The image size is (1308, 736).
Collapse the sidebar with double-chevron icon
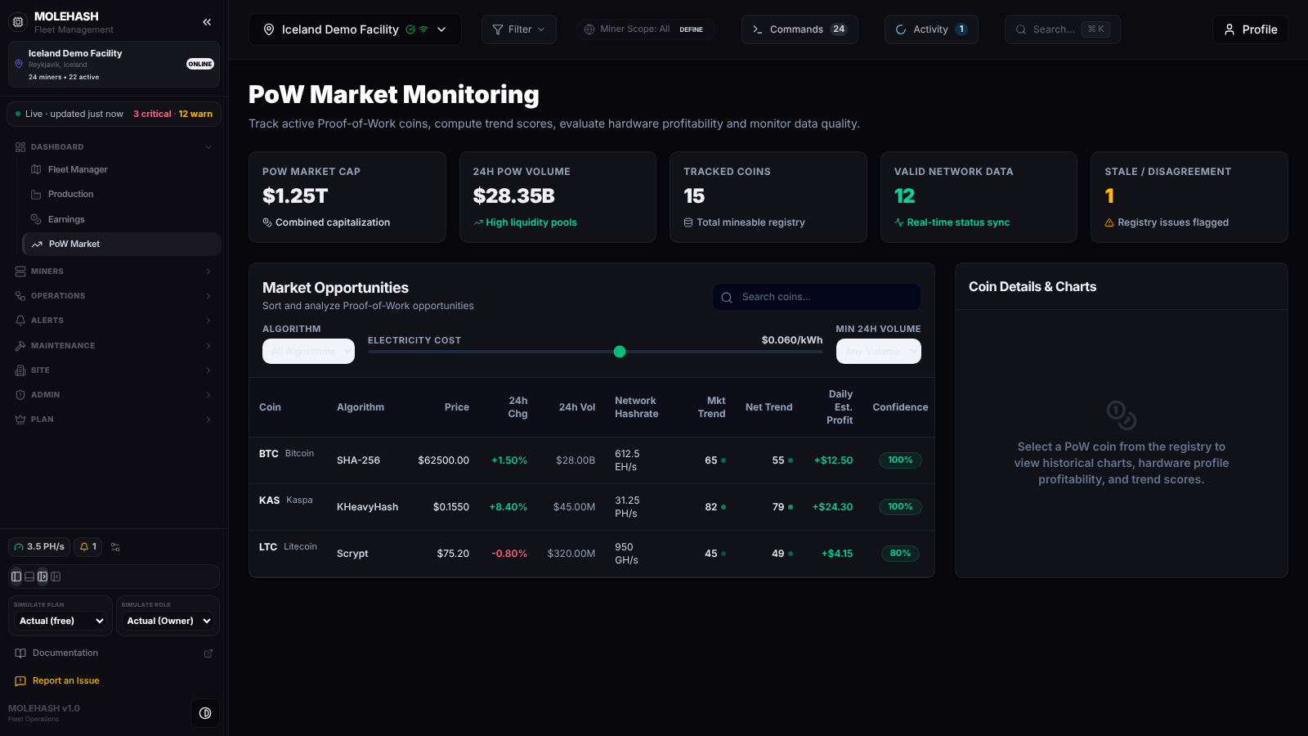tap(207, 22)
